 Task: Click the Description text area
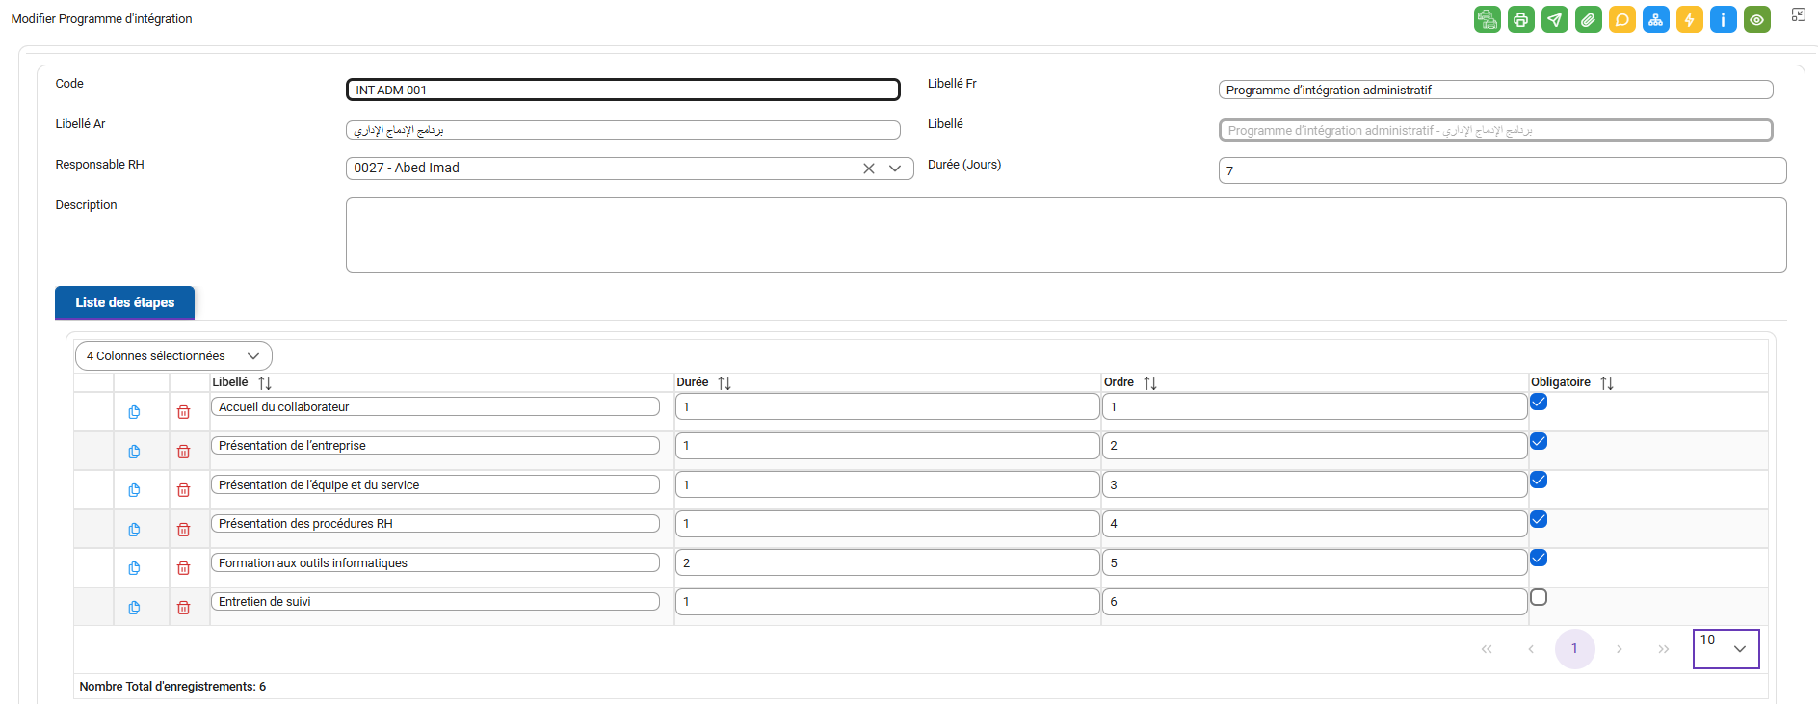coord(1067,235)
